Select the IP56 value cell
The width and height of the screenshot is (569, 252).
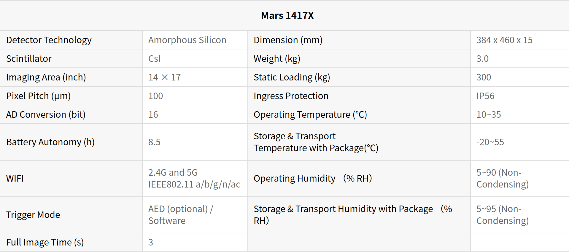(x=485, y=96)
